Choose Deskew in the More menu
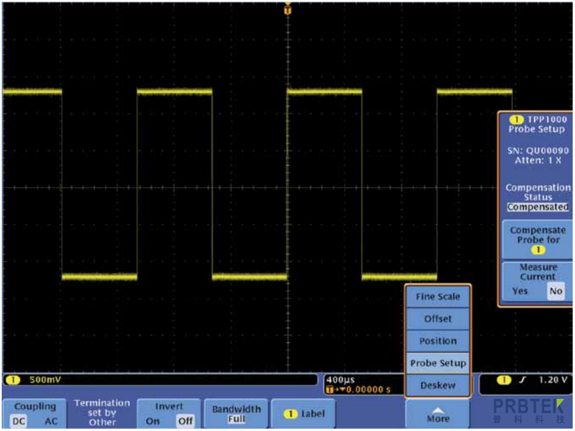 click(438, 385)
